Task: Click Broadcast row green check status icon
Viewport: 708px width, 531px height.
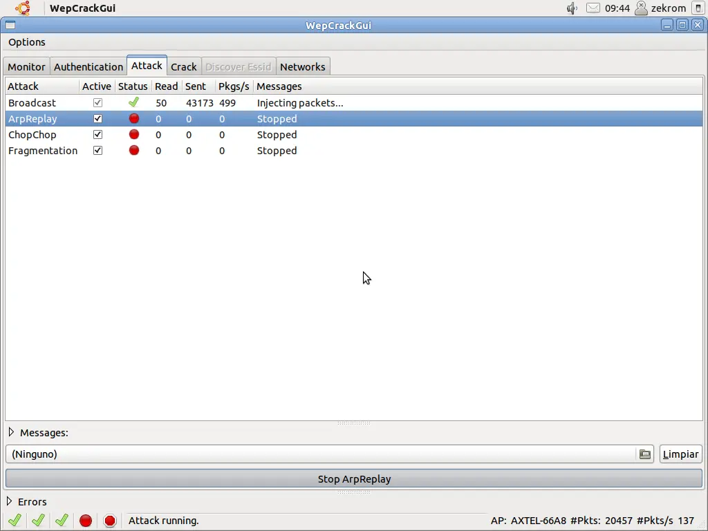Action: (133, 102)
